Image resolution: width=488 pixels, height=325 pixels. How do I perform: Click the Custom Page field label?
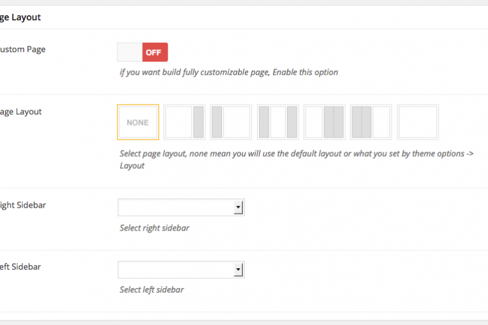tap(23, 50)
